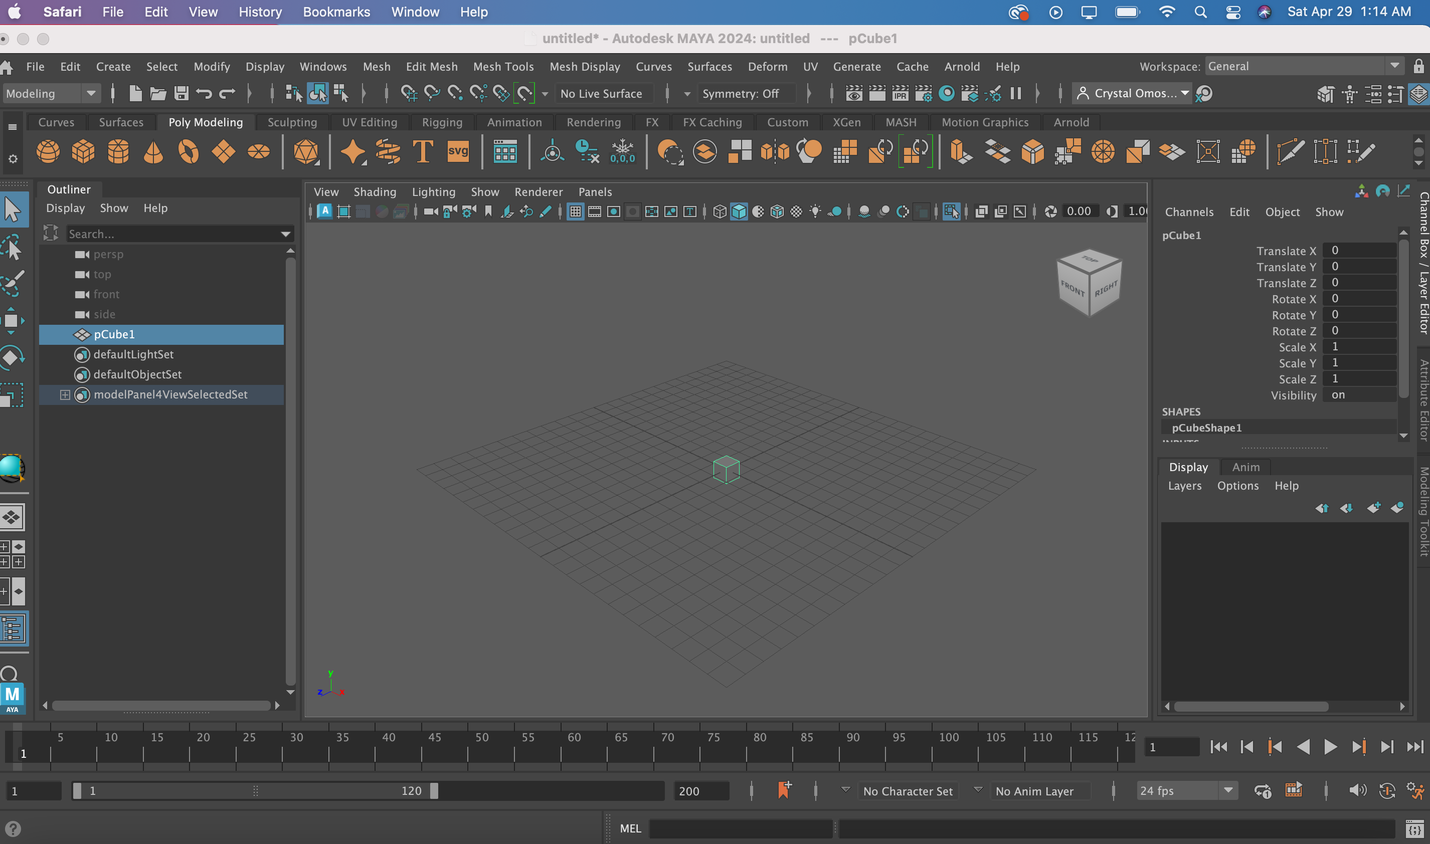Open the viewport Shading menu

pos(374,191)
